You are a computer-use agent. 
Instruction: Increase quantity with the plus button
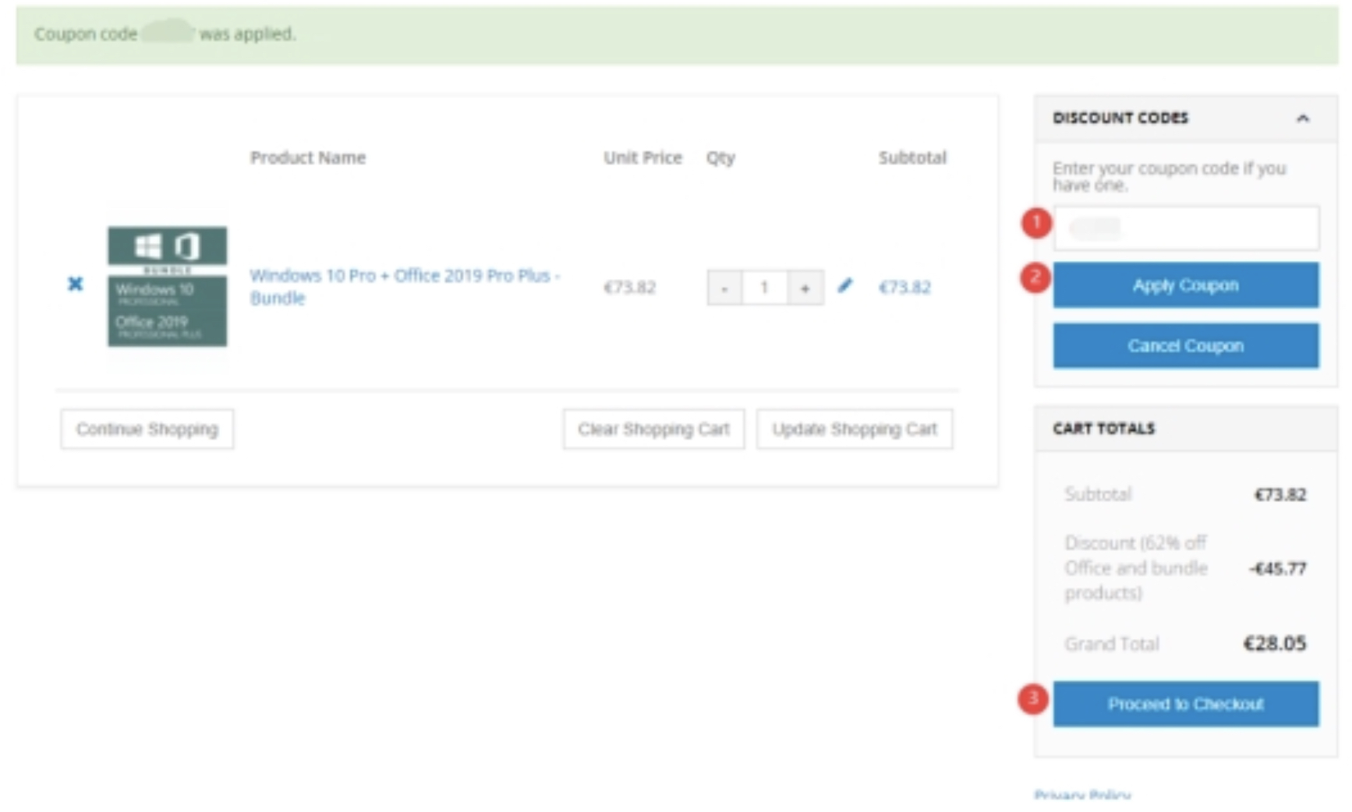[x=805, y=288]
